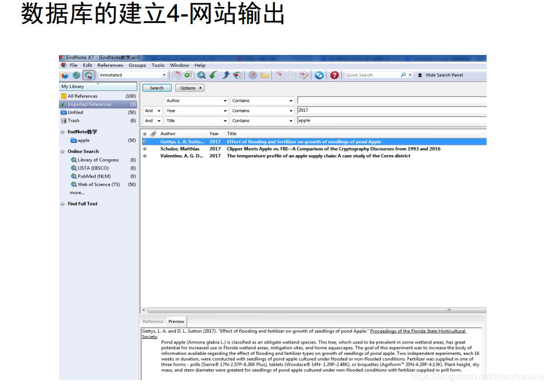Open And operator dropdown for Title row

point(159,121)
